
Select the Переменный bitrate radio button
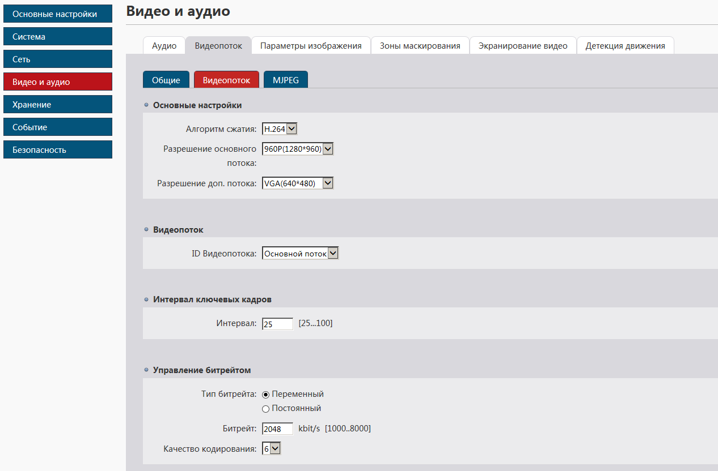[x=266, y=395]
